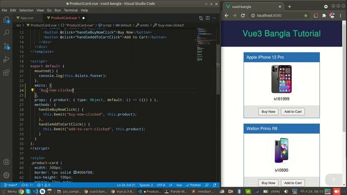
Task: Open Manage gear menu in VS Code
Action: coord(7,175)
